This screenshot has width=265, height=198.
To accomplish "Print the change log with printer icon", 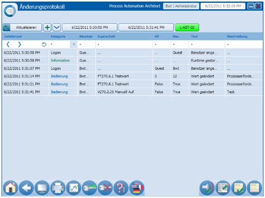I will [58, 188].
